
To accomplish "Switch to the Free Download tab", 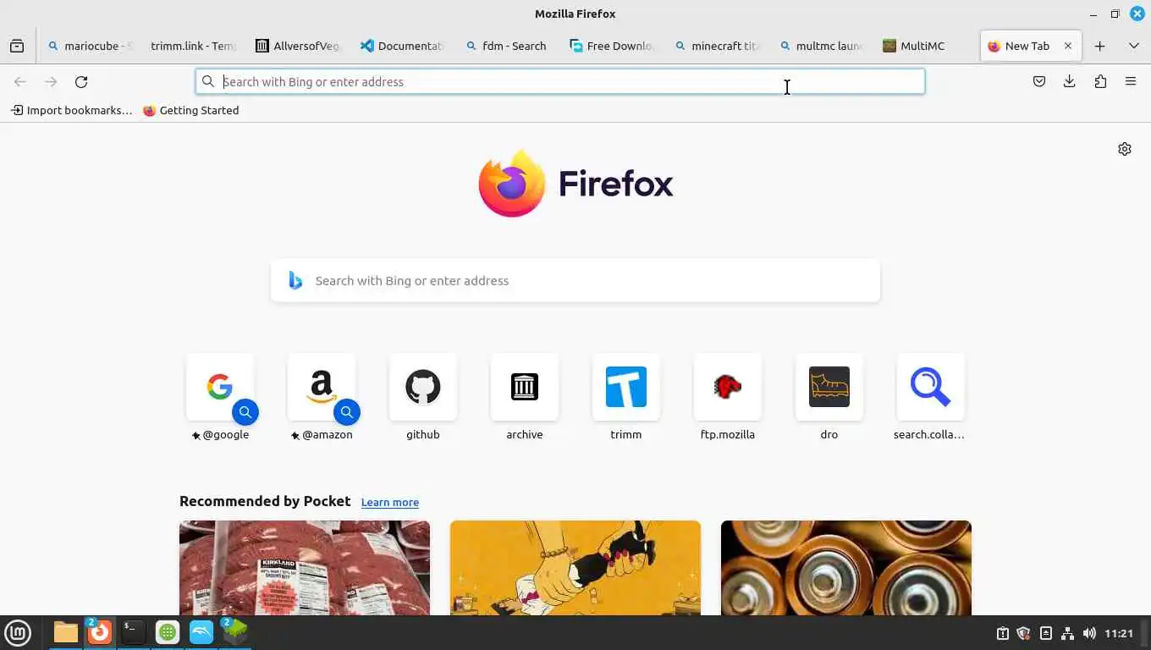I will click(611, 47).
